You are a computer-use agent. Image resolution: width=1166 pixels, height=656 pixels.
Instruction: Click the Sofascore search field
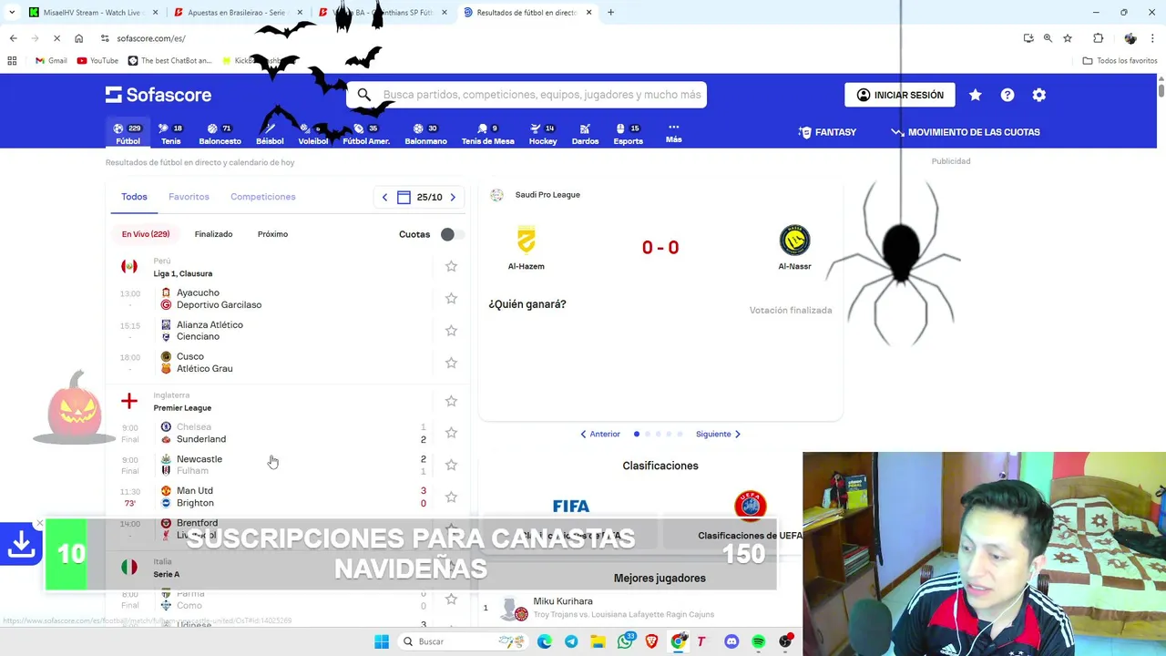pos(527,95)
